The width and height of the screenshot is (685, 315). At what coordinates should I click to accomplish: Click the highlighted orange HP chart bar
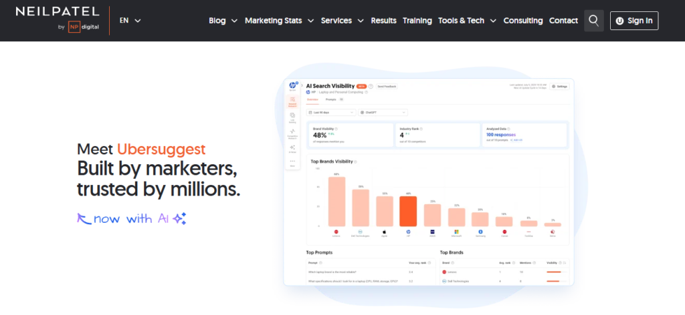click(x=408, y=212)
